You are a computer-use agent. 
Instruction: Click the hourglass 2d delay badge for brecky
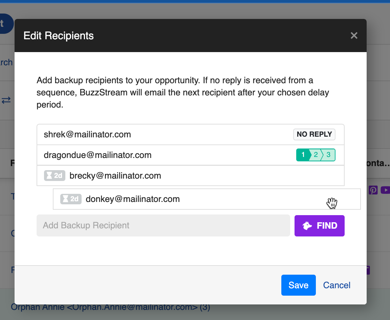coord(55,176)
